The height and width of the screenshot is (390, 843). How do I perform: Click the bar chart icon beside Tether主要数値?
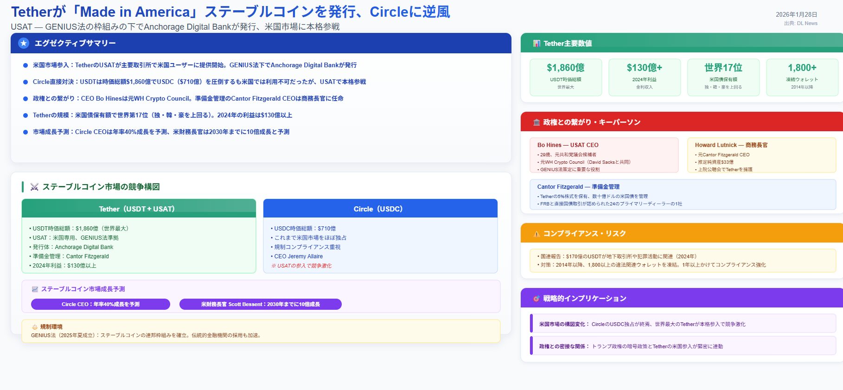[536, 44]
